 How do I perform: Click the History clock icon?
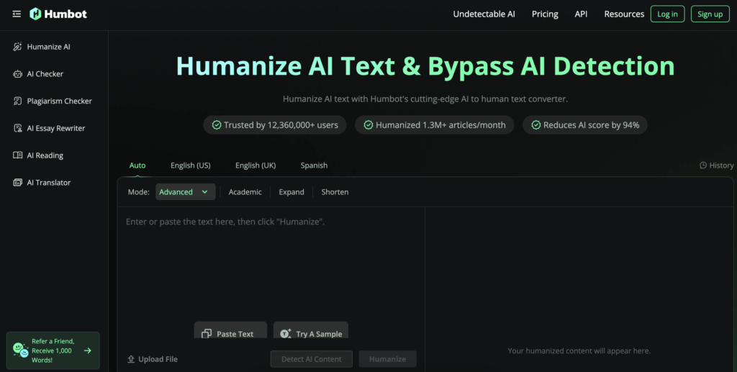703,165
